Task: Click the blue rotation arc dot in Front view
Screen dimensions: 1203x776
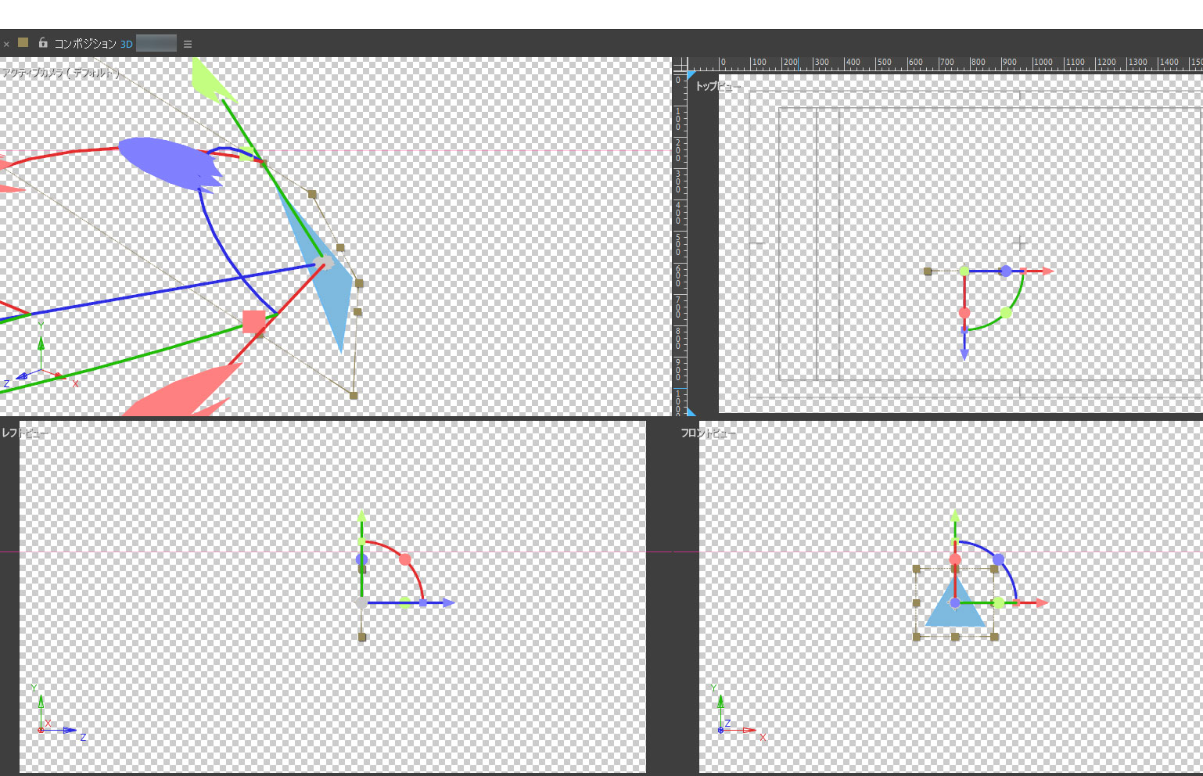Action: 999,559
